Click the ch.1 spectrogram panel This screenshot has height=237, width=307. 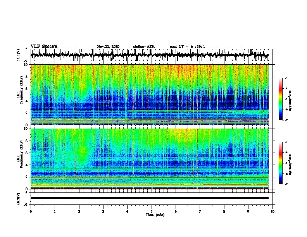point(150,94)
